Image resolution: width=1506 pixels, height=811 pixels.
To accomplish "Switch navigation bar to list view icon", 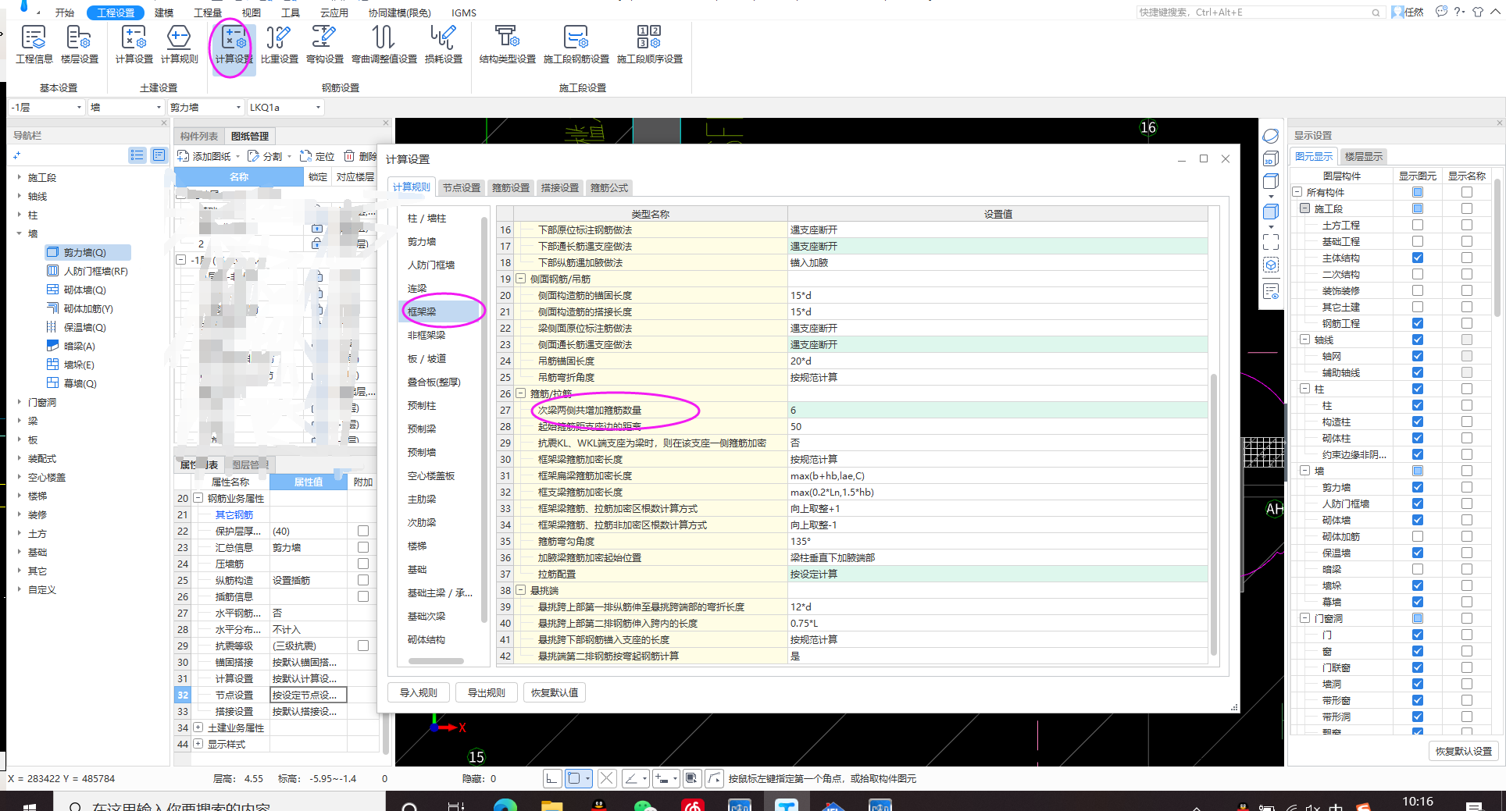I will (x=137, y=155).
